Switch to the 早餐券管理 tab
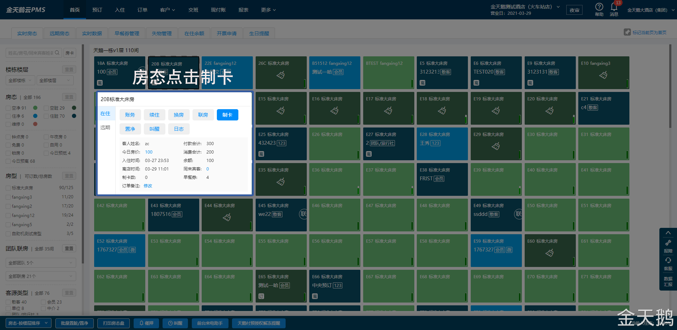 (127, 33)
